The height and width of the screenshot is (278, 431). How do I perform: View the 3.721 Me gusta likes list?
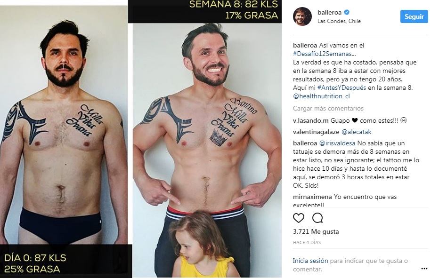(x=316, y=231)
